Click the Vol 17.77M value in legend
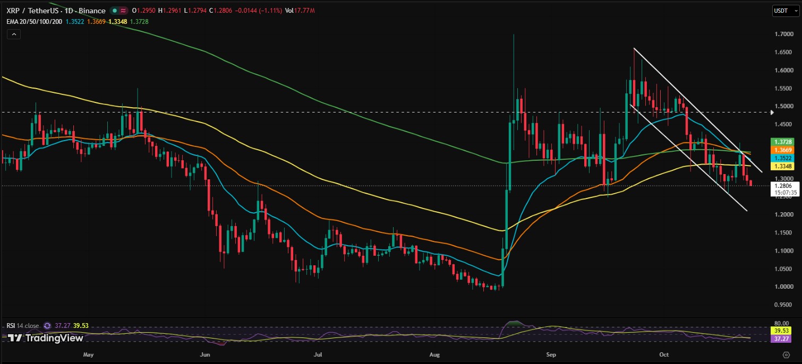Screen dimensions: 802x364 pos(300,11)
